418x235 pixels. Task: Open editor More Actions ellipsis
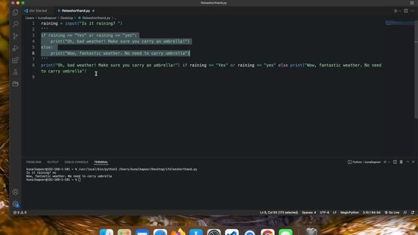(412, 11)
